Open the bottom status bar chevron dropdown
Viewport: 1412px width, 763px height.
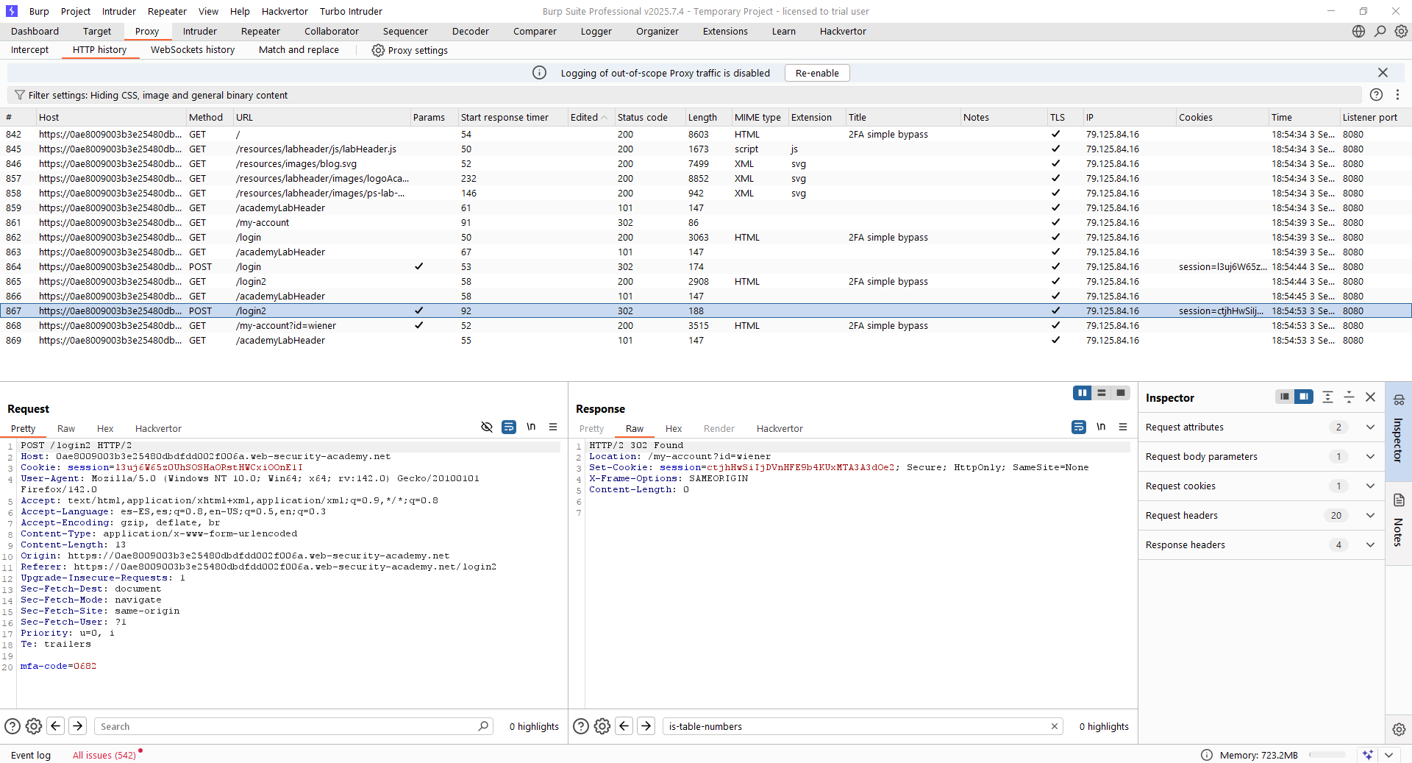[1389, 755]
